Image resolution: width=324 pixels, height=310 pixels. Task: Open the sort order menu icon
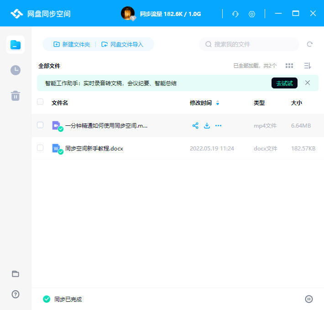pyautogui.click(x=308, y=66)
